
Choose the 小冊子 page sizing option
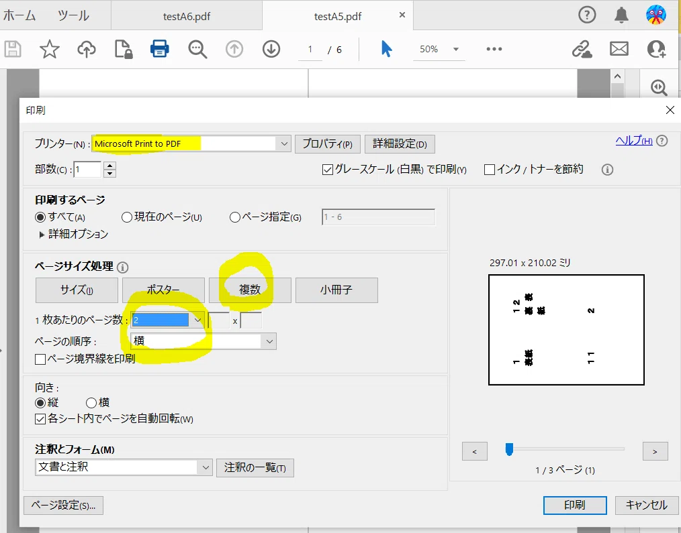[336, 290]
